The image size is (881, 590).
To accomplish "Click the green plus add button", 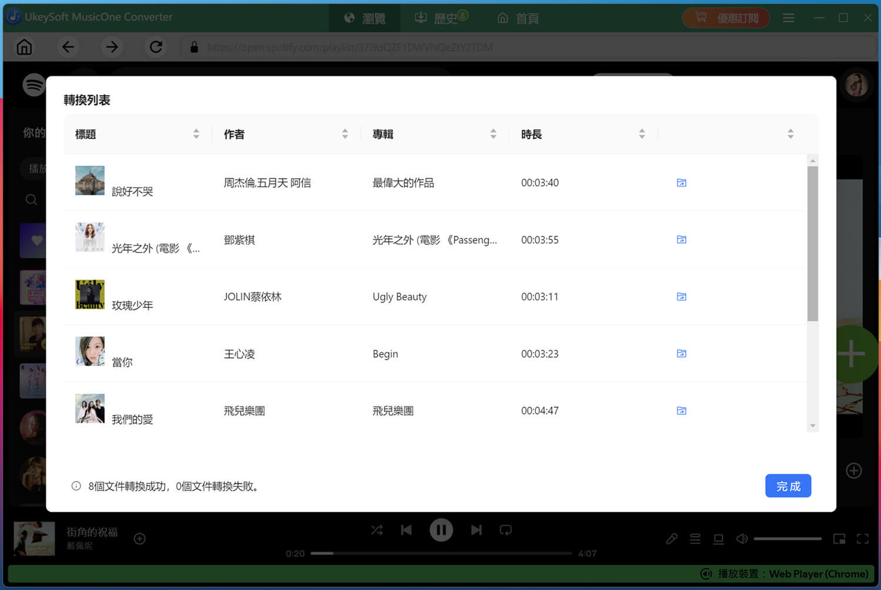I will point(851,353).
